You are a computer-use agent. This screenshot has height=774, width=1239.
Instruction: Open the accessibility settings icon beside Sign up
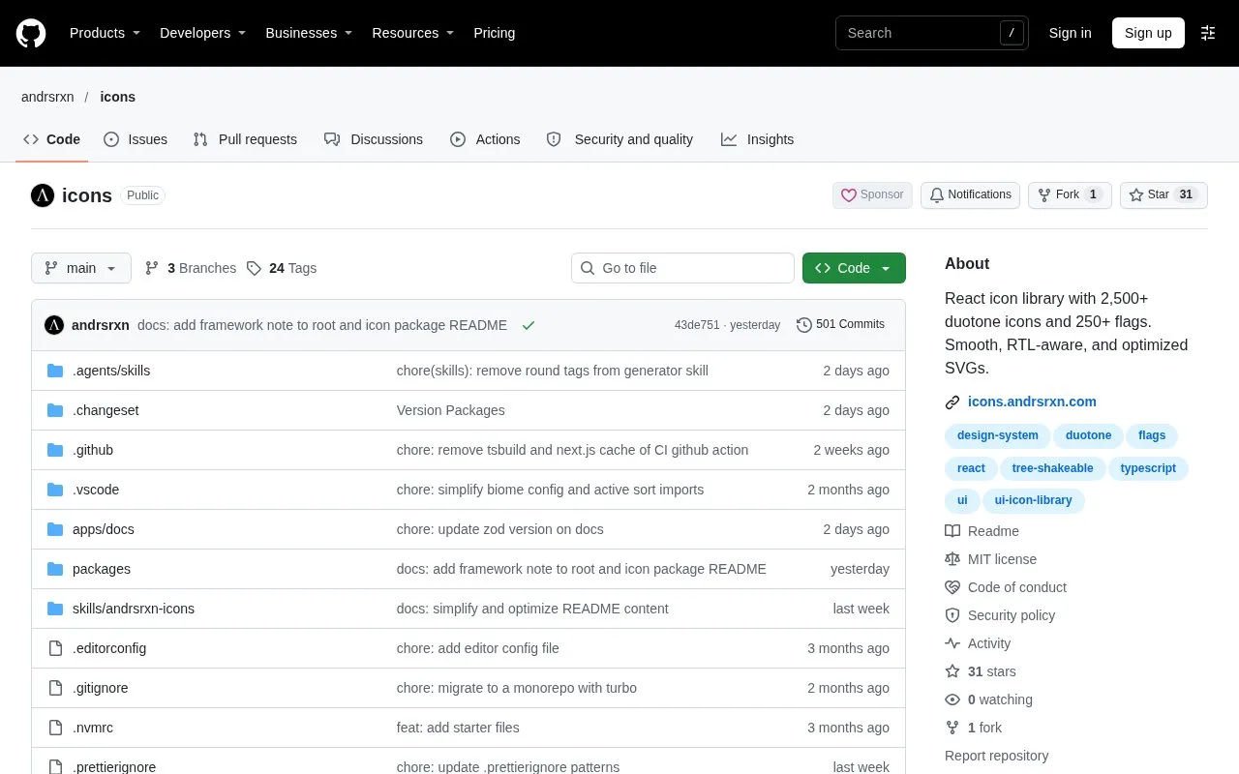pos(1208,33)
